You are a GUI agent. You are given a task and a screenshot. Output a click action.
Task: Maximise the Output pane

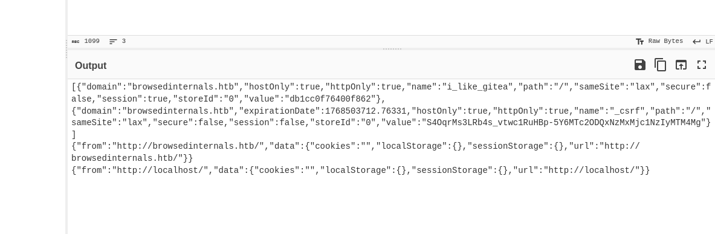701,65
